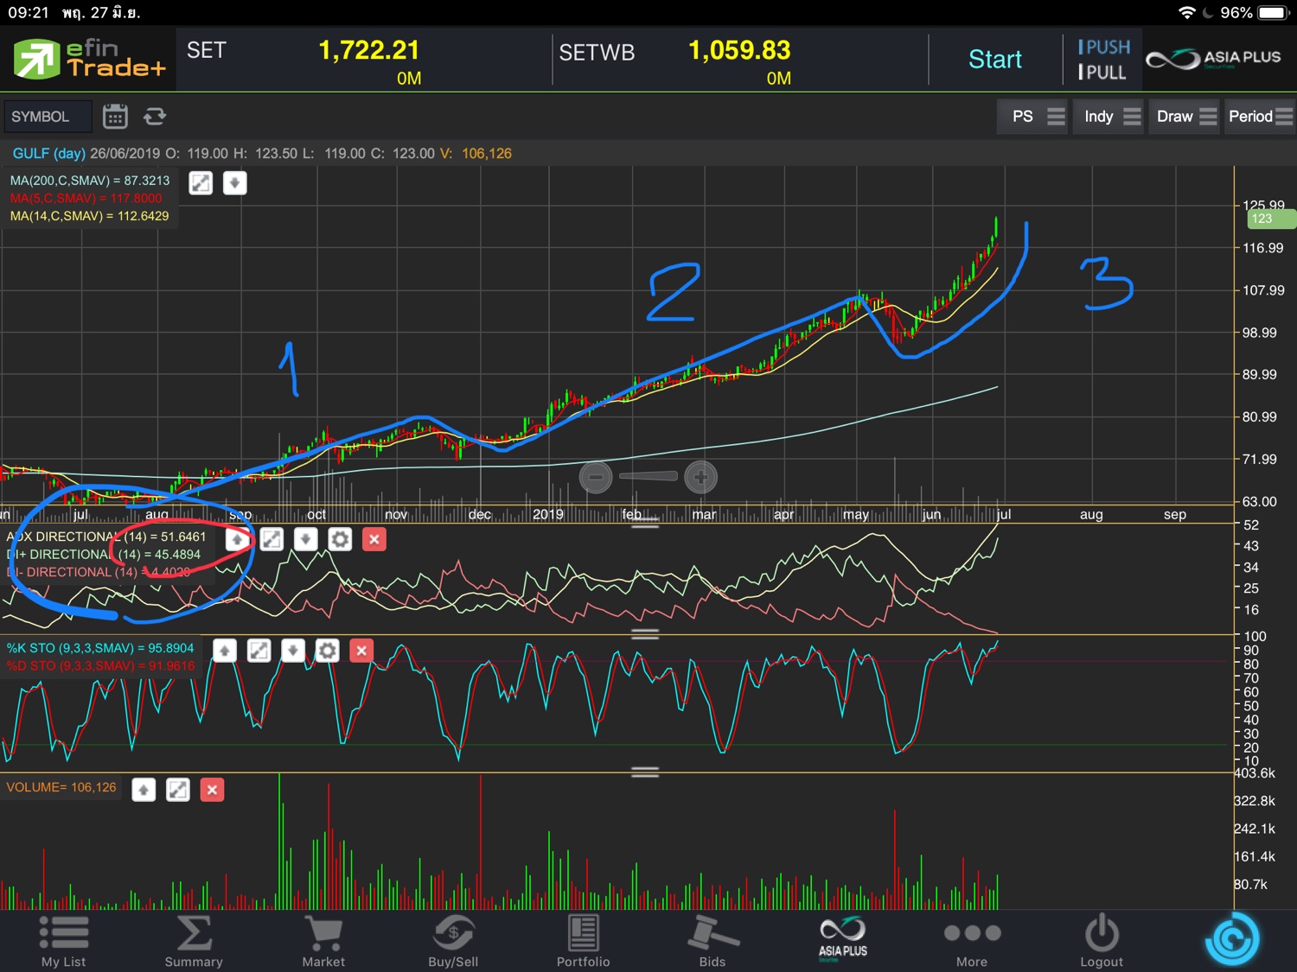Screen dimensions: 1297x972
Task: Focus the SYMBOL input field
Action: (x=48, y=117)
